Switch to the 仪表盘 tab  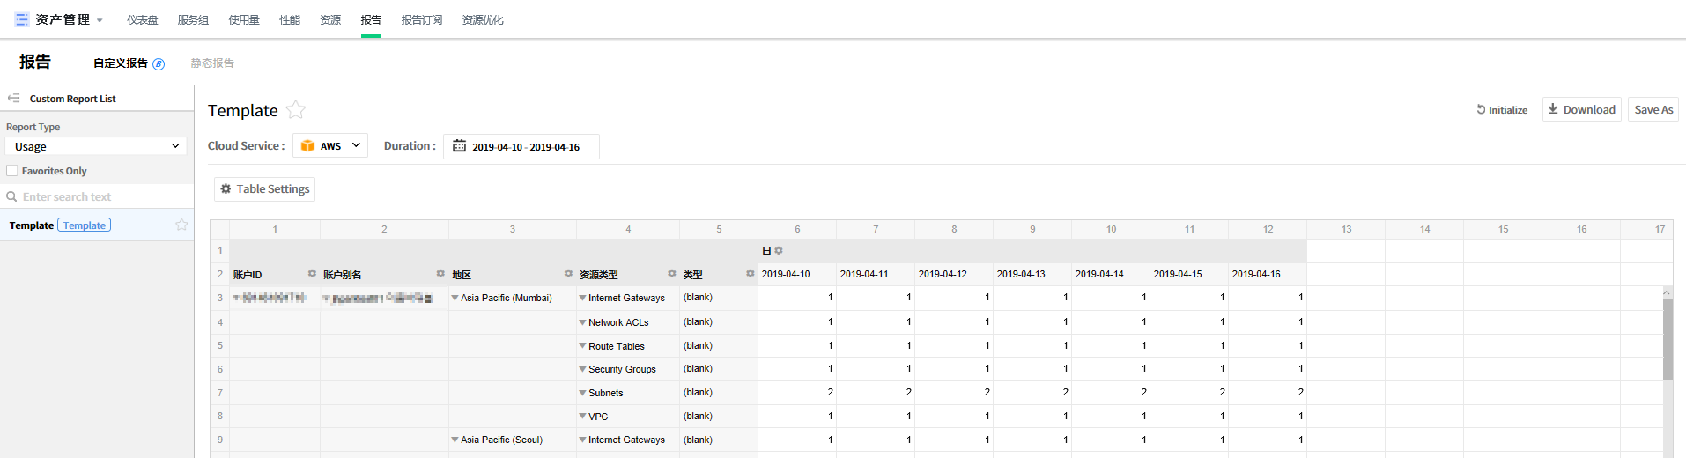point(142,19)
